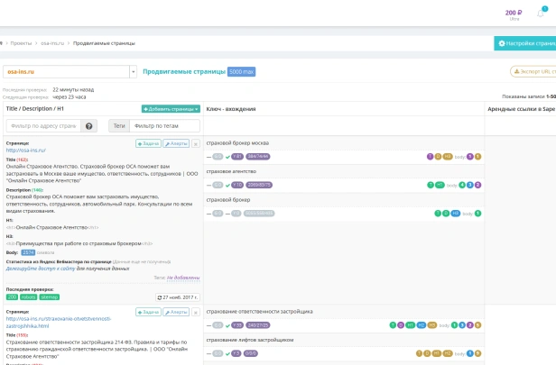Click the 200 status badge

[x=12, y=296]
